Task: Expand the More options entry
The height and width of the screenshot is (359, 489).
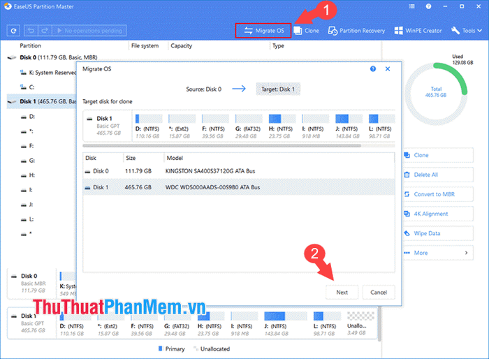Action: coord(438,253)
